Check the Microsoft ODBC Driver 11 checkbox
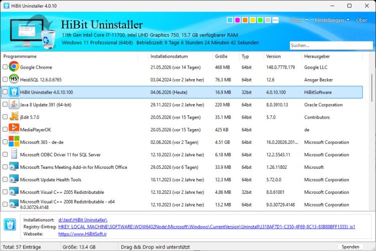 [x=5, y=154]
